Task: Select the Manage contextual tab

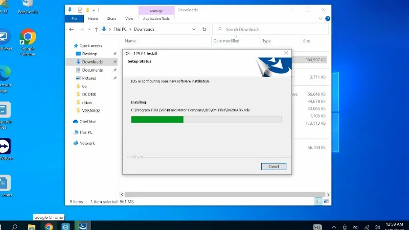Action: point(156,11)
